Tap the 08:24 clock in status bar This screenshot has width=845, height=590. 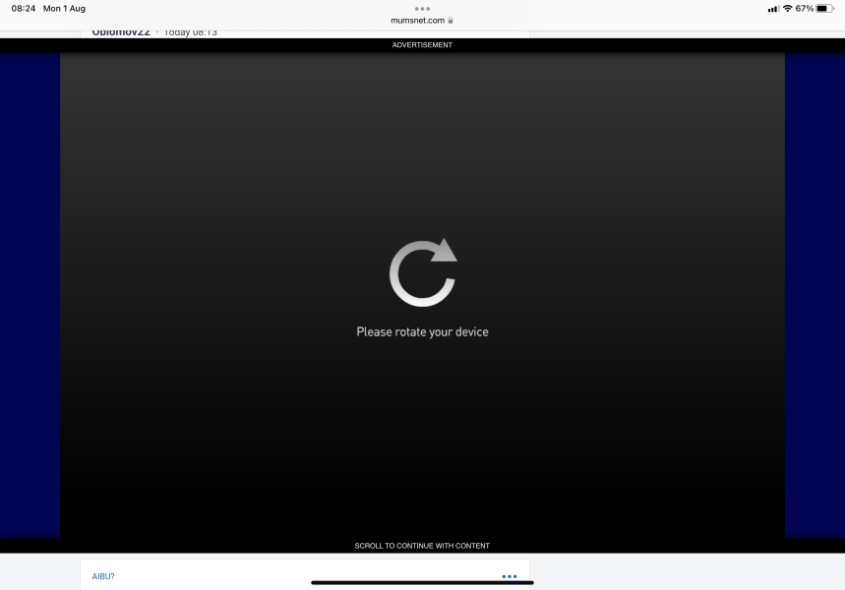pos(24,9)
